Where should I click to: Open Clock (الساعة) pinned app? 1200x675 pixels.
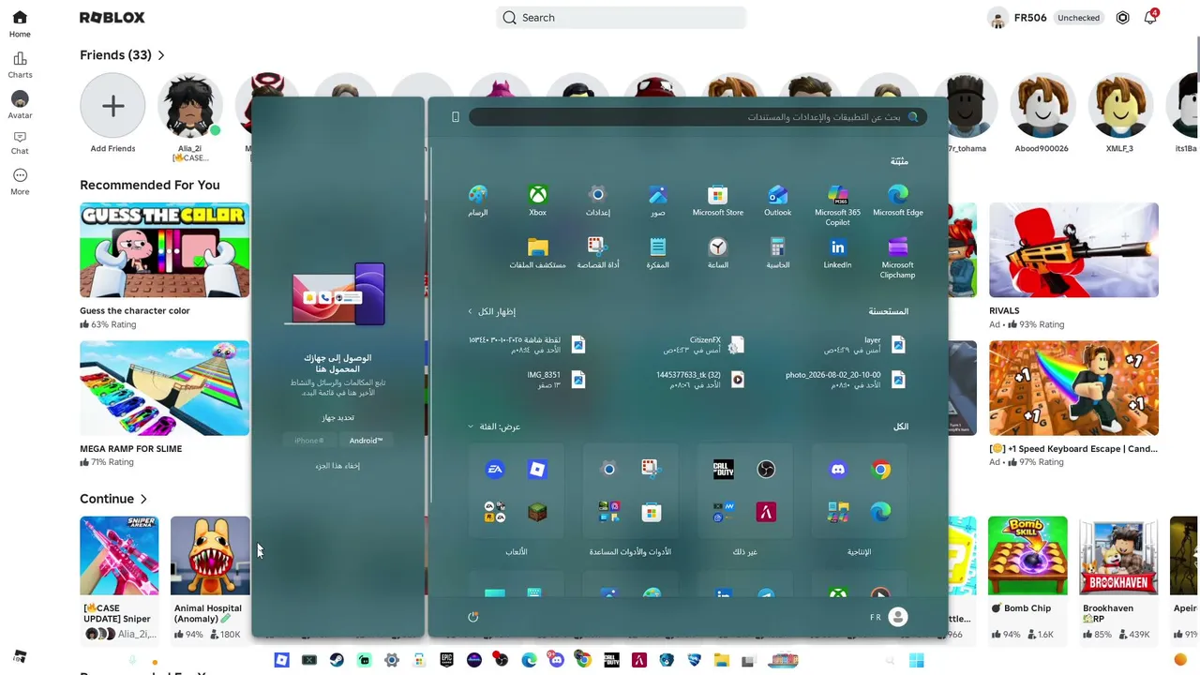click(x=717, y=253)
